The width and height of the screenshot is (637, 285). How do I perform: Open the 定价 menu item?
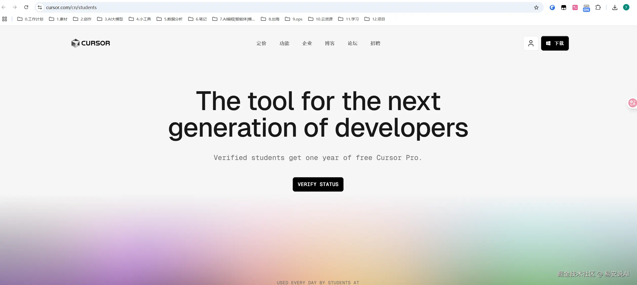[261, 43]
